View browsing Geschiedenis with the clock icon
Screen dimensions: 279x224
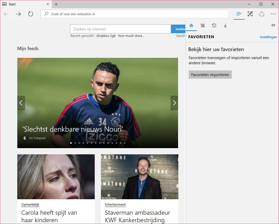214,25
